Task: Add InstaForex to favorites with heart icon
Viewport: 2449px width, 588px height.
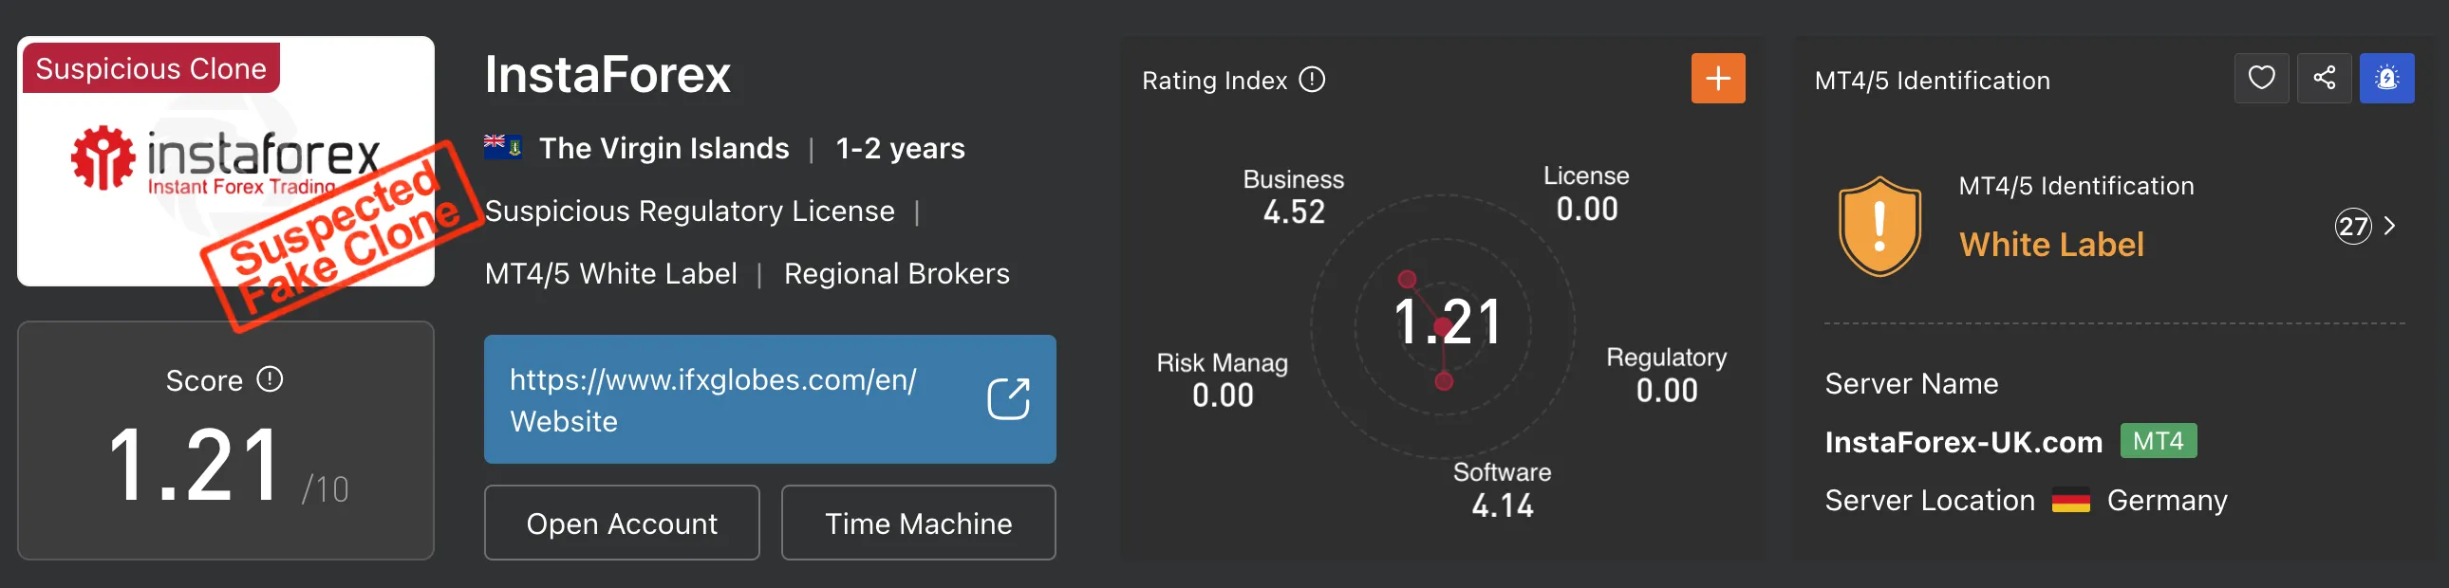Action: 2261,78
